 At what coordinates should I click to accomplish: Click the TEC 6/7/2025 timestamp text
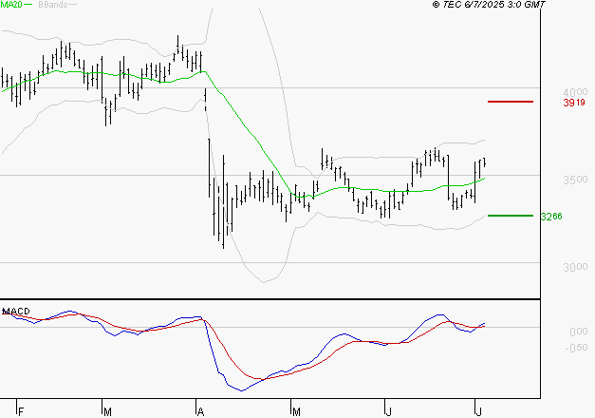[x=489, y=5]
